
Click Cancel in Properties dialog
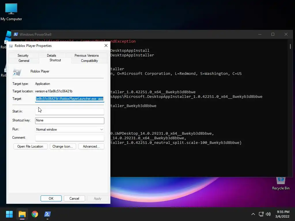tap(74, 199)
